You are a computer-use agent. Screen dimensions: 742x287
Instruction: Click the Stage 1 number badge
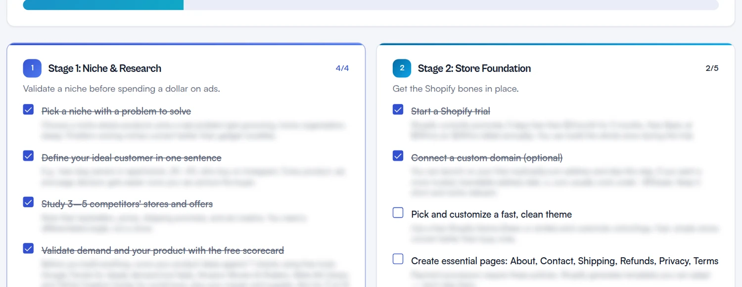click(32, 68)
